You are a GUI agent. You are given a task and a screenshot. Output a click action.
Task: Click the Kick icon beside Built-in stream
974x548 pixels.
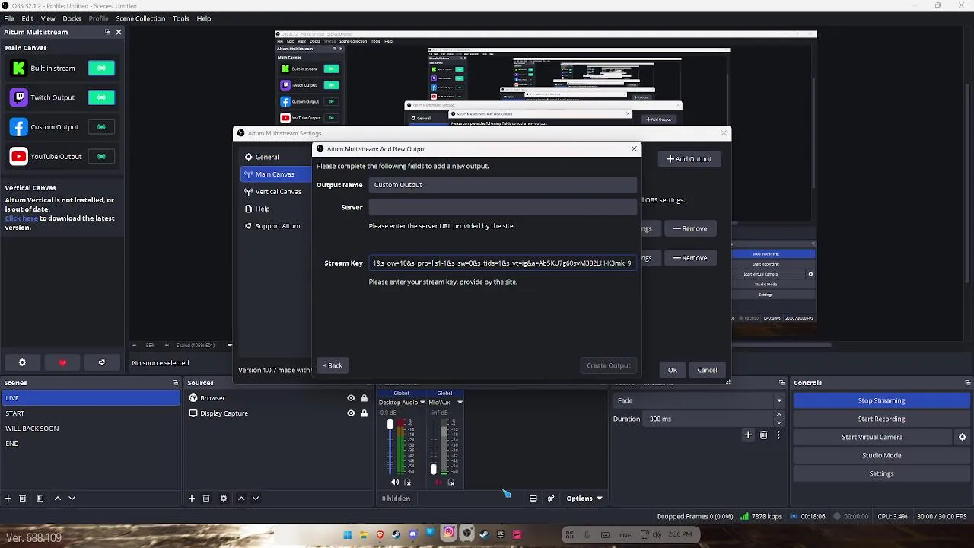(18, 68)
